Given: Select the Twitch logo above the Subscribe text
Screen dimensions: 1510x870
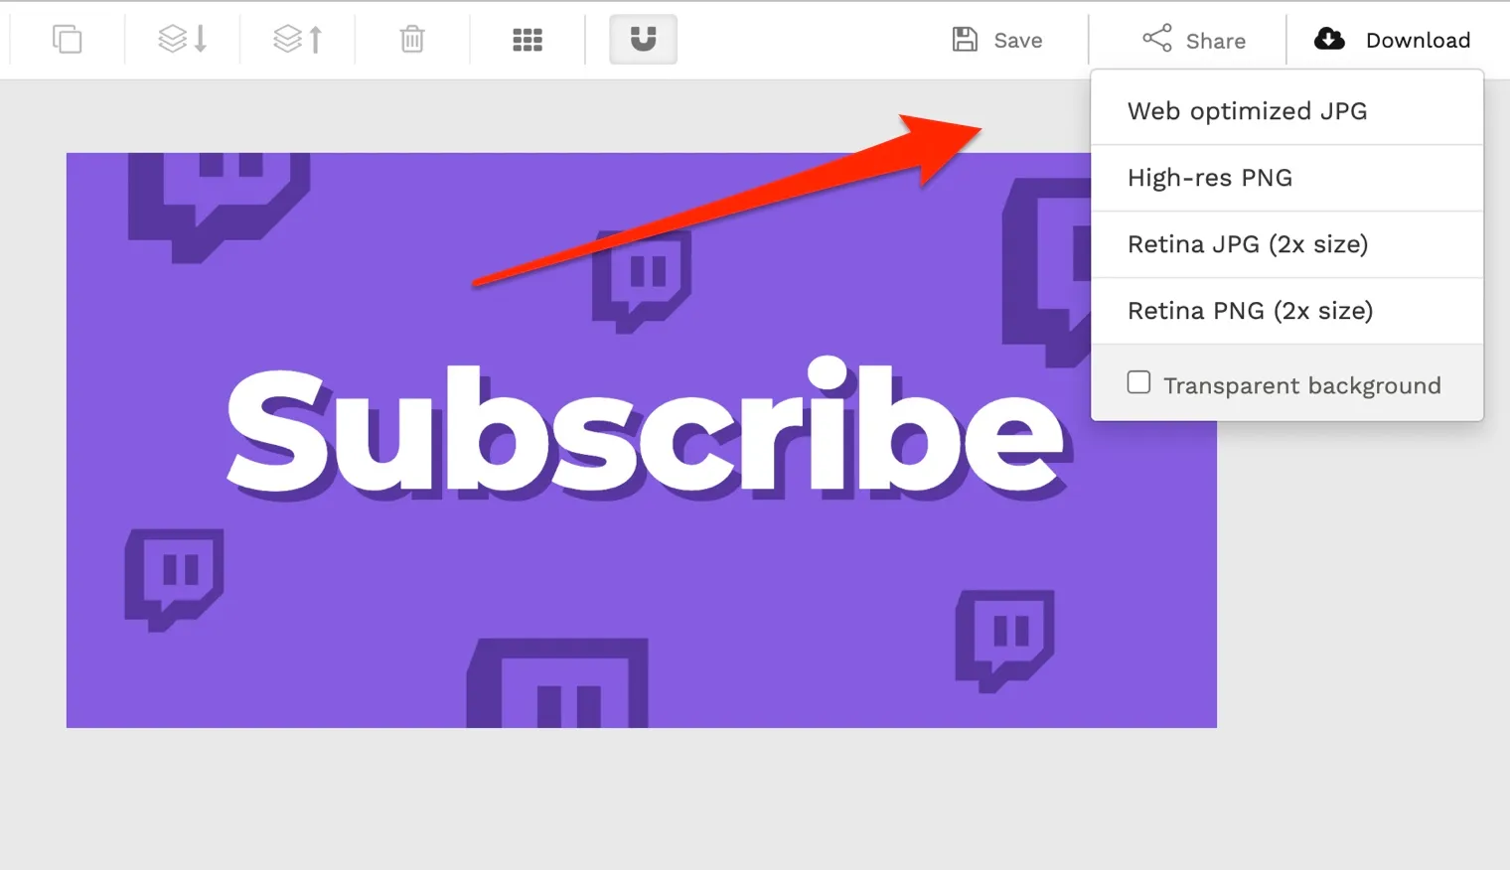Looking at the screenshot, I should click(642, 282).
